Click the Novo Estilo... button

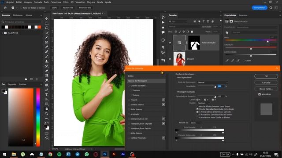[x=266, y=89]
